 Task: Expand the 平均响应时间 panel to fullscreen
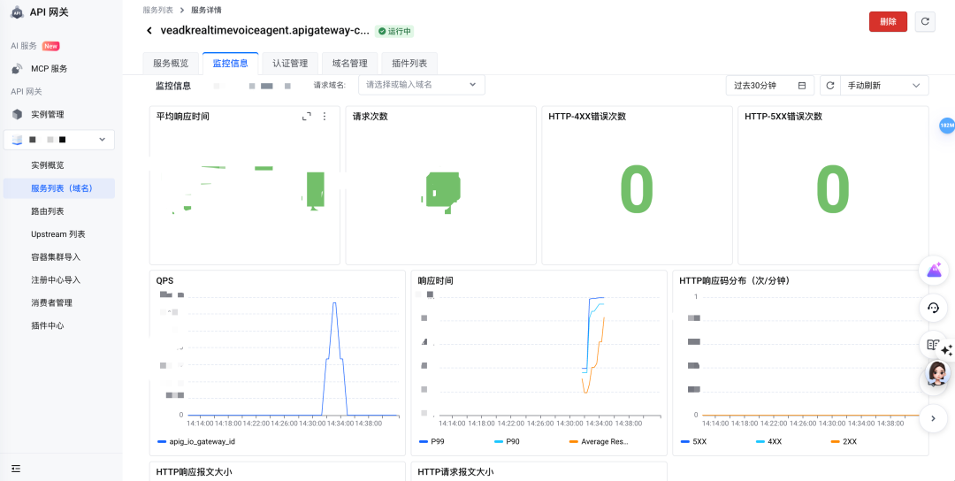point(306,117)
